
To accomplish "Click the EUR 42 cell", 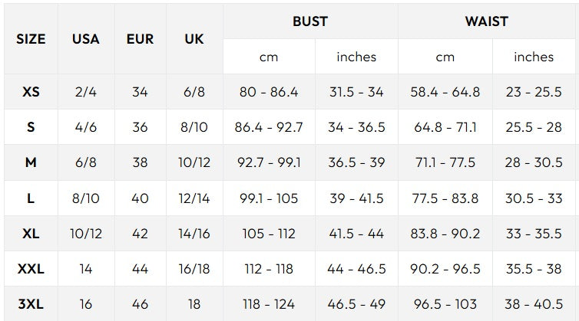I will point(140,234).
